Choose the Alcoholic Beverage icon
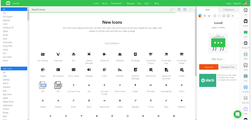Screen dimensions: 251x120 coord(135,70)
